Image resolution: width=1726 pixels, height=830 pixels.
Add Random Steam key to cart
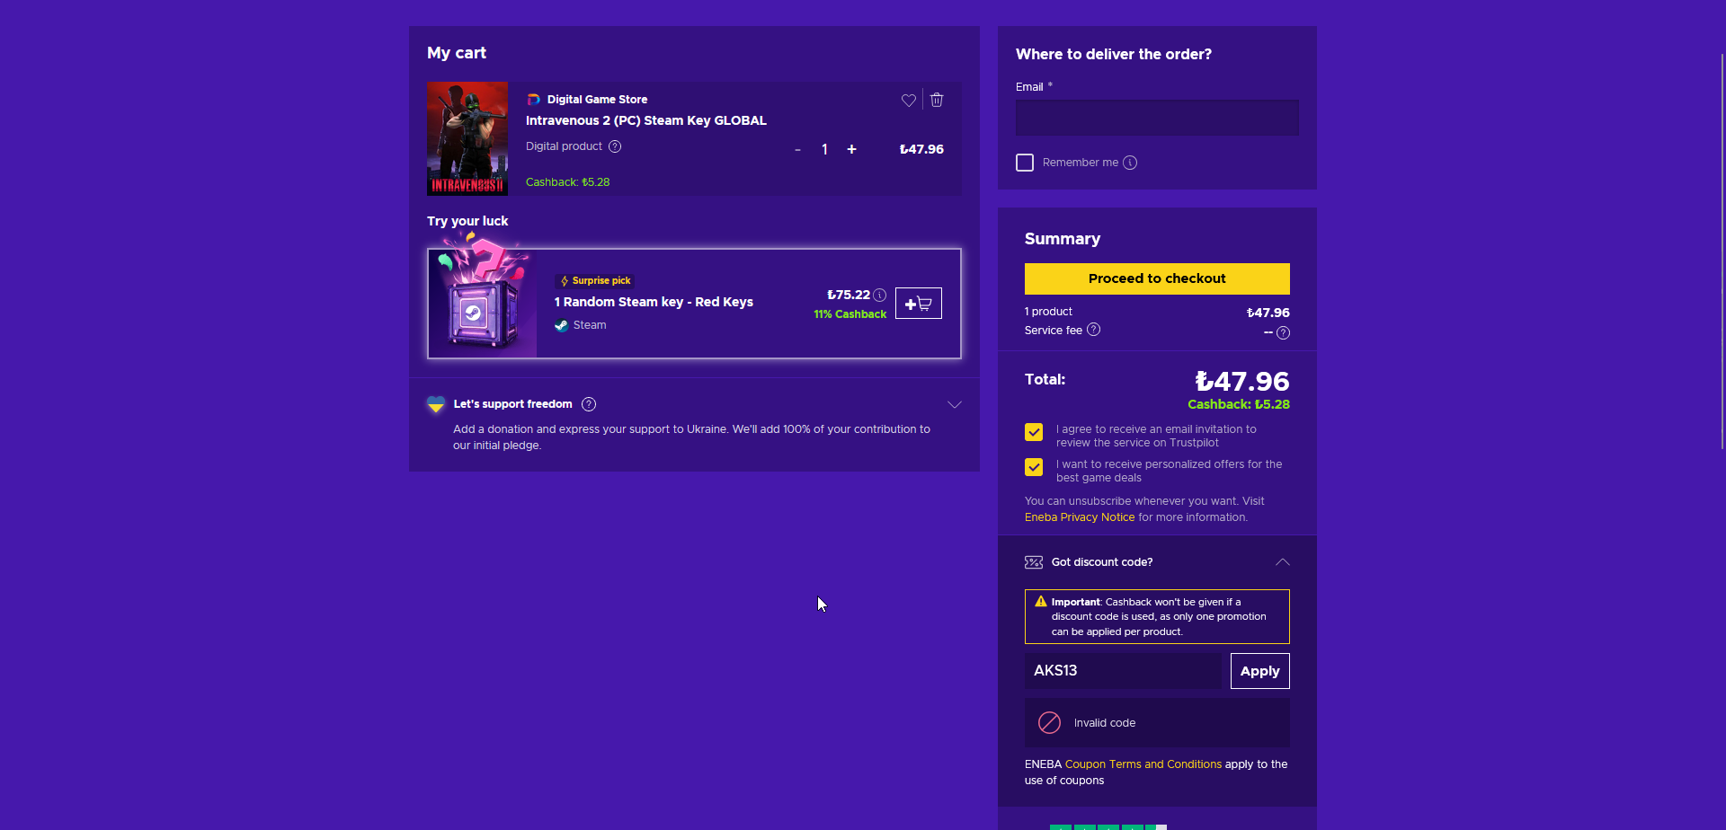pos(919,304)
